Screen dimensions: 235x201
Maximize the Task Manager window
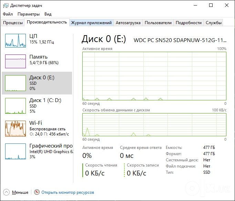211,6
